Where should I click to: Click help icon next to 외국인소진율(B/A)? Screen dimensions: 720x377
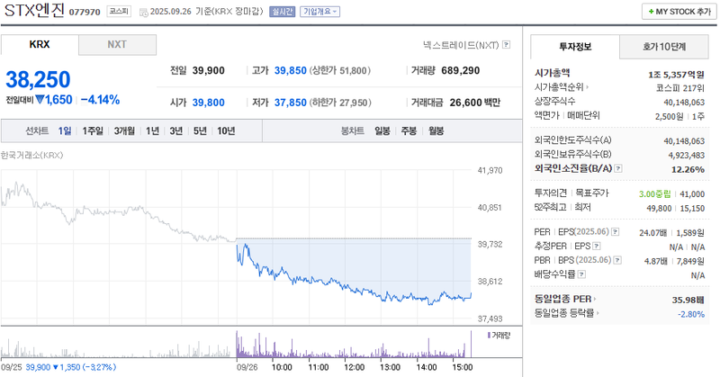(x=618, y=168)
